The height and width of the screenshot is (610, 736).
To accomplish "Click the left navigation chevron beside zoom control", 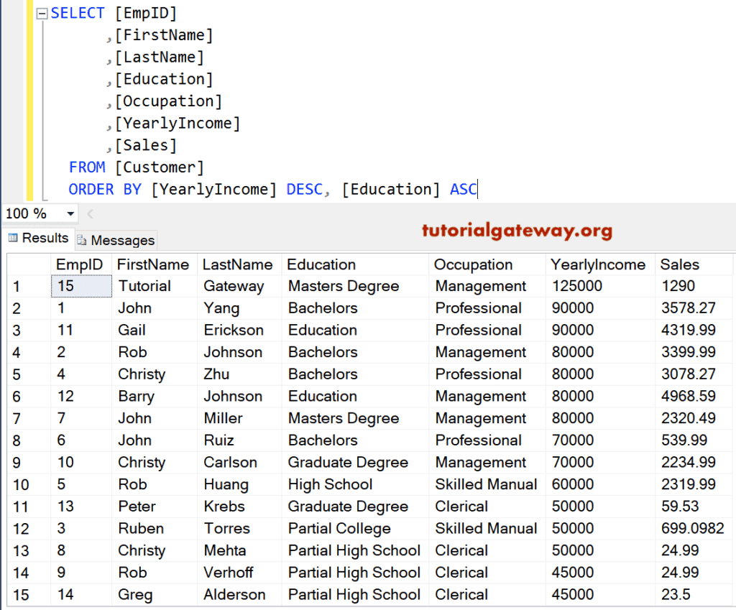I will click(x=89, y=213).
